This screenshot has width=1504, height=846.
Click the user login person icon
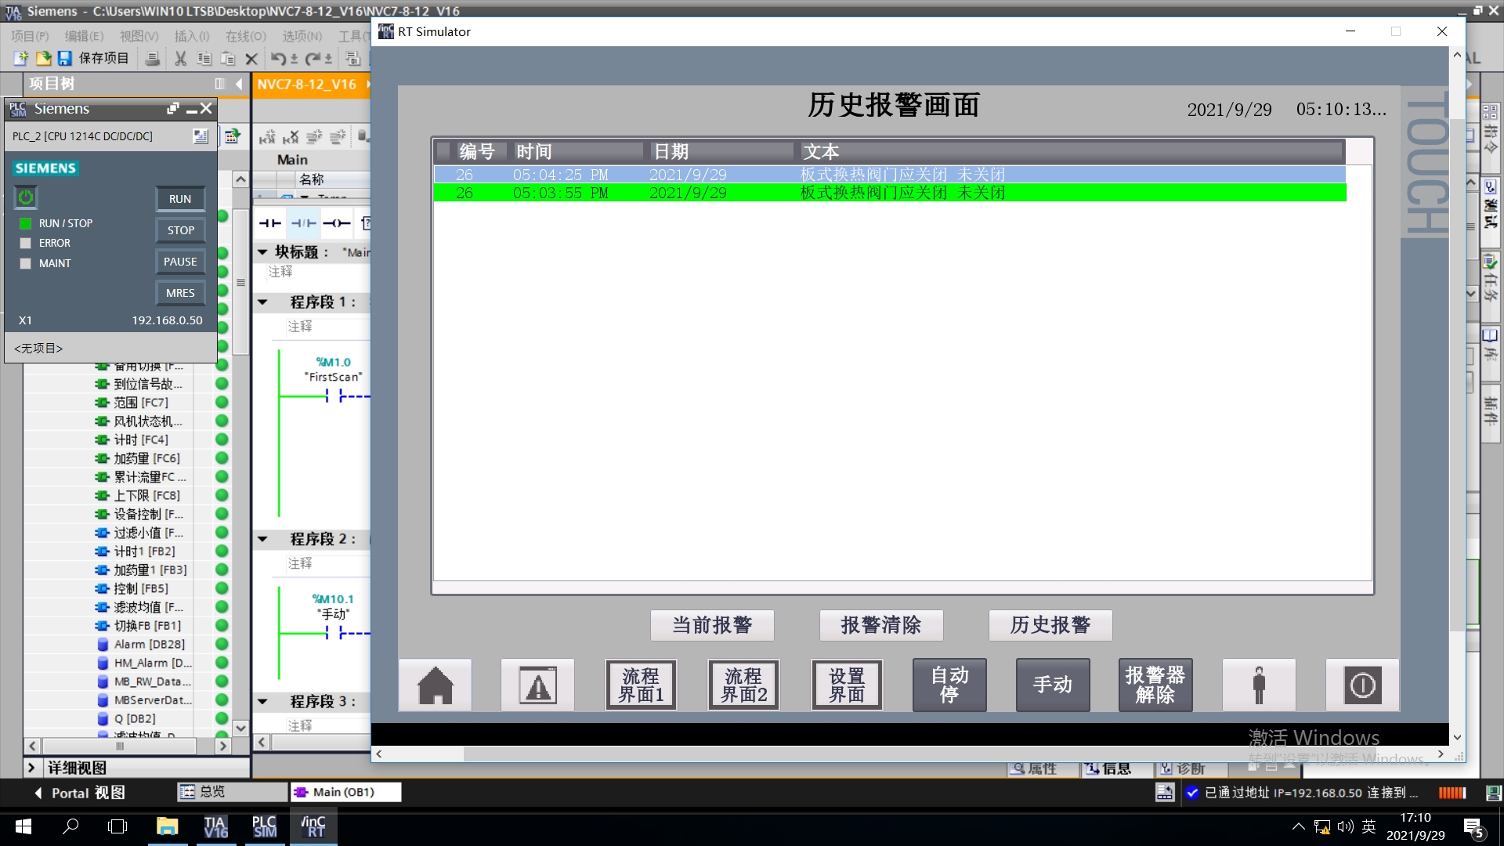point(1259,685)
